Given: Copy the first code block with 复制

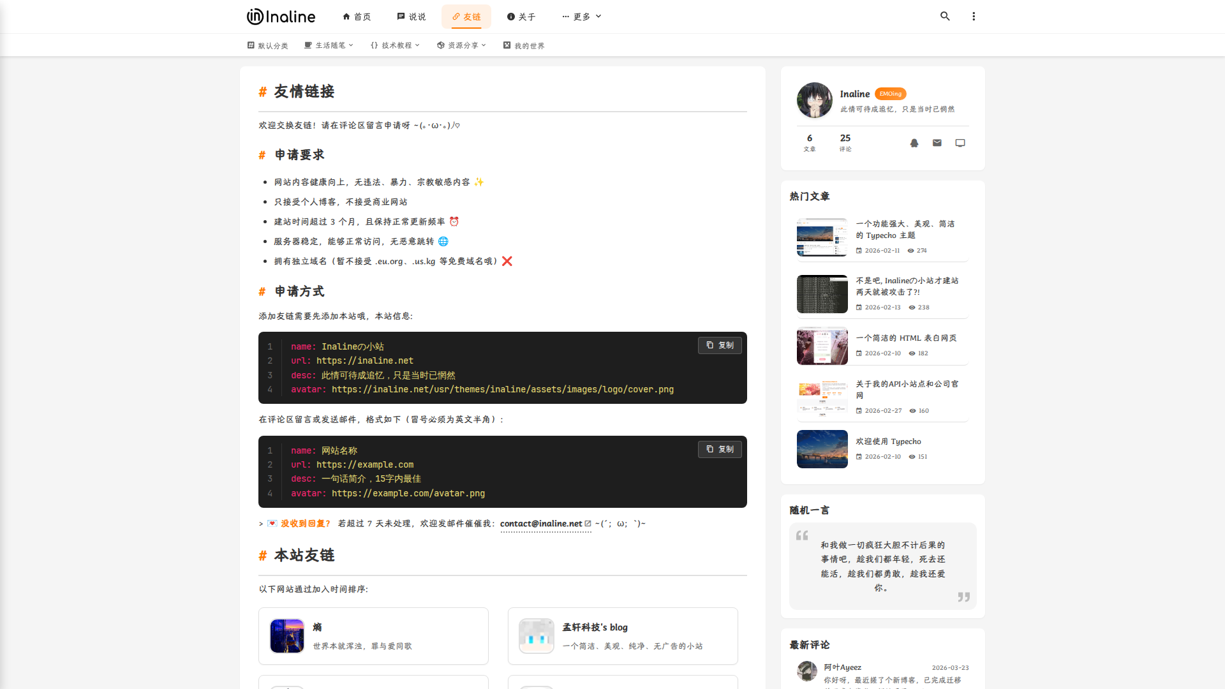Looking at the screenshot, I should click(x=720, y=345).
